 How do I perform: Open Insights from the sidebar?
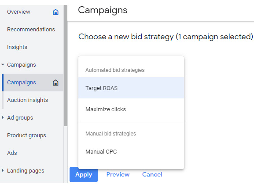tap(17, 47)
